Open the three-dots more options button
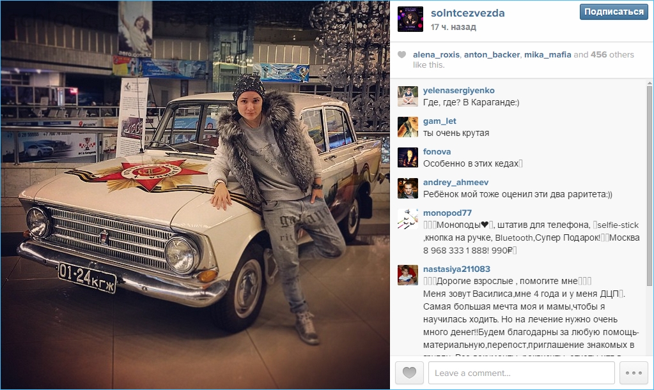 pyautogui.click(x=634, y=373)
